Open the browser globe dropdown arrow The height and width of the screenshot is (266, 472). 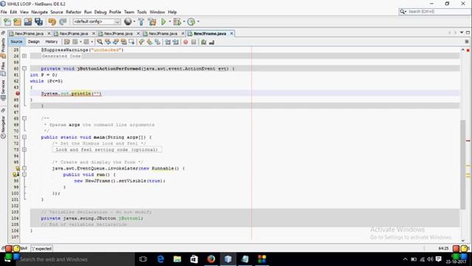(134, 21)
